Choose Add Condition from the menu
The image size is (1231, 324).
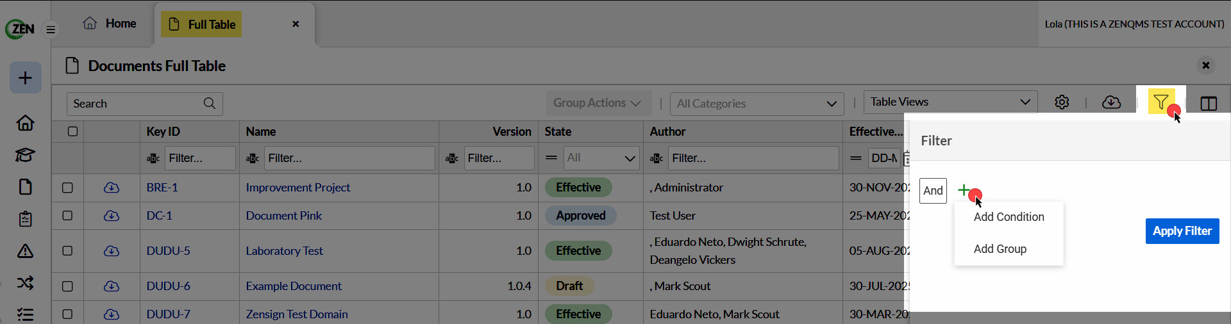click(x=1009, y=217)
